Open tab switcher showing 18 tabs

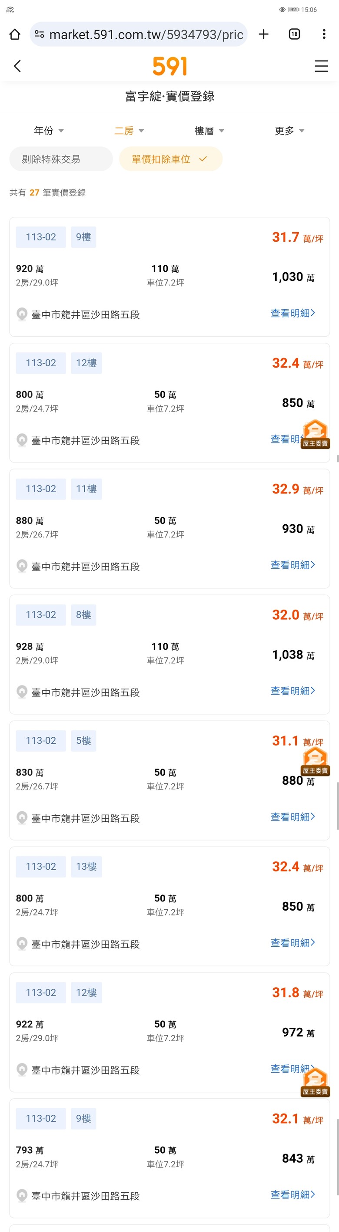pyautogui.click(x=295, y=34)
